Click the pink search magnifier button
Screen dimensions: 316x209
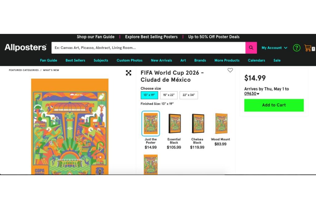(251, 48)
